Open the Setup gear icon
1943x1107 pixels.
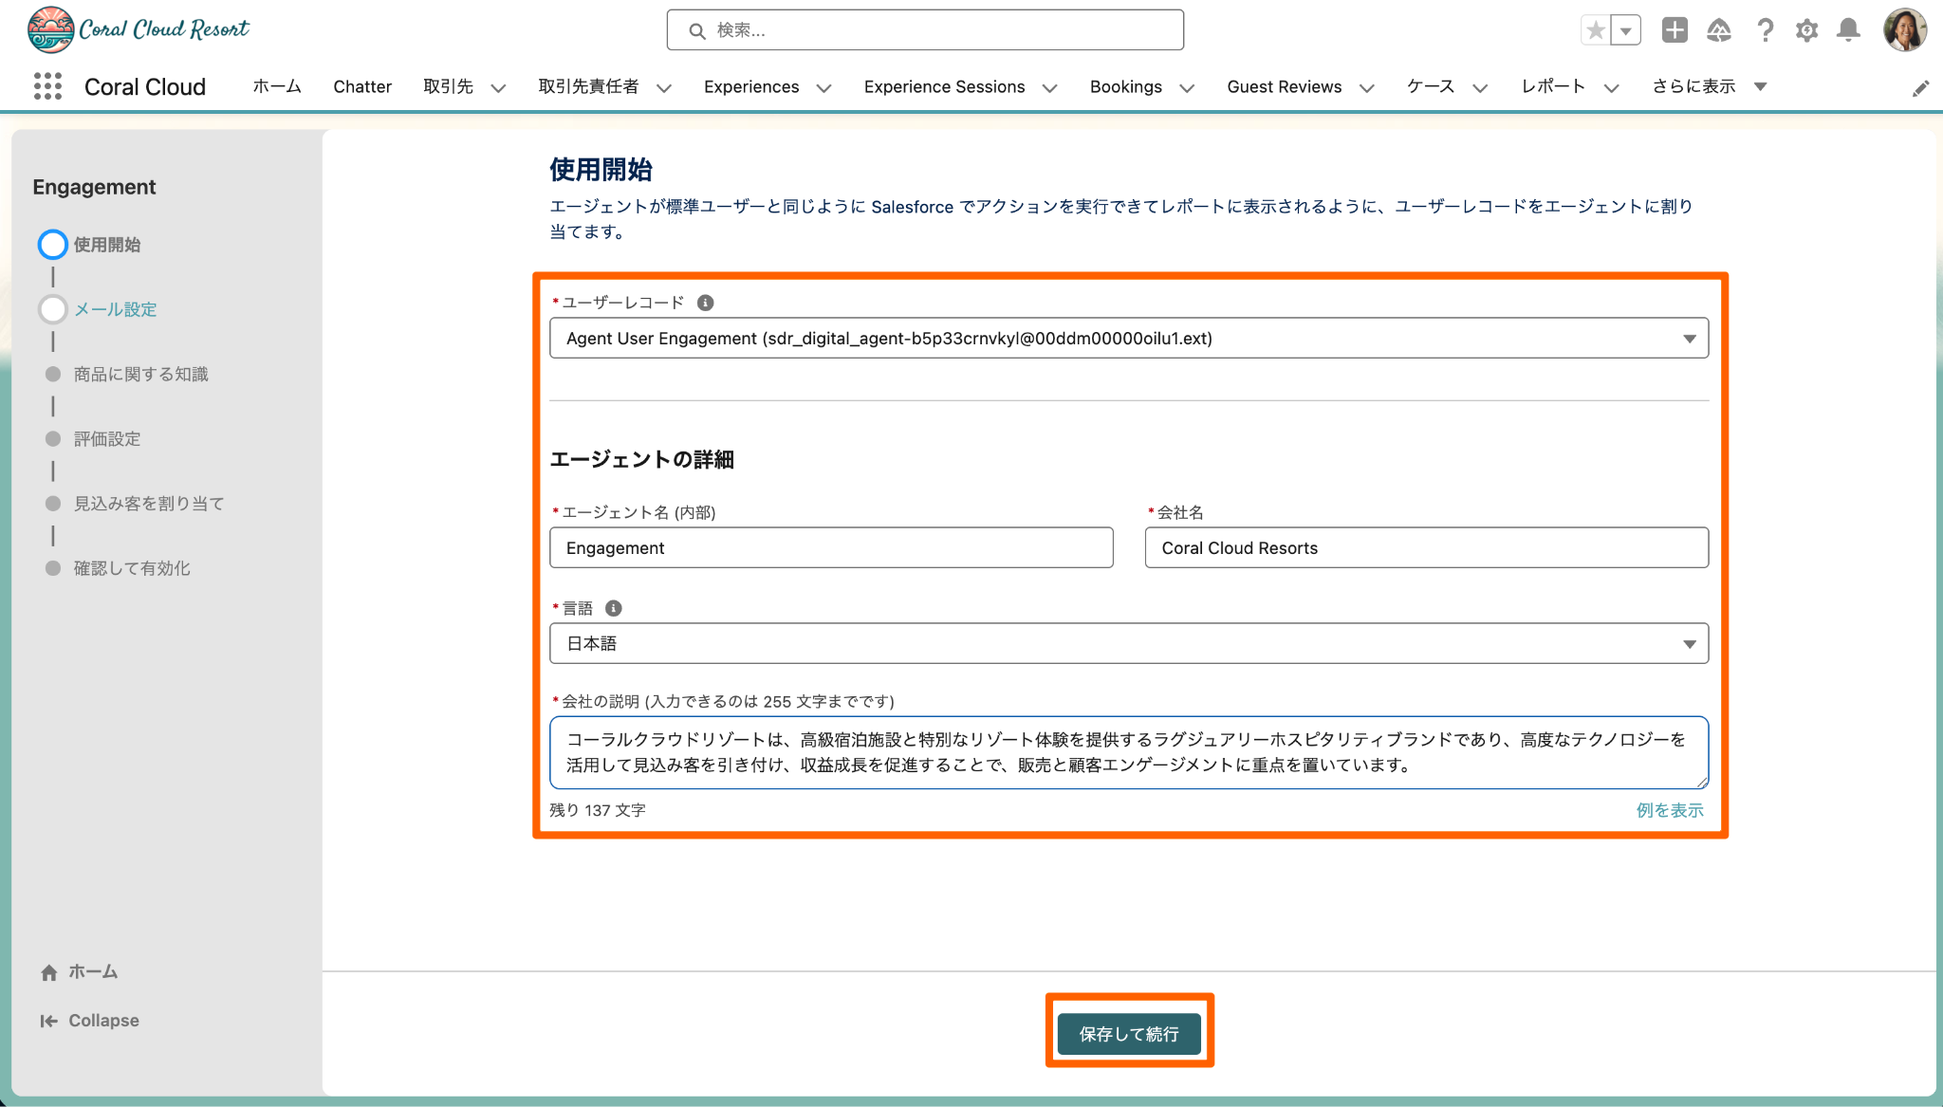tap(1806, 30)
